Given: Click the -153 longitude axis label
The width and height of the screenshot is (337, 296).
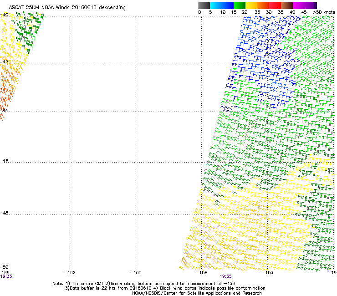Looking at the screenshot, I should [267, 273].
